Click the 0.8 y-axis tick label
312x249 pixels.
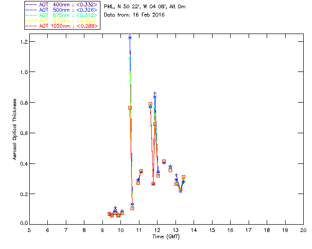click(x=23, y=103)
